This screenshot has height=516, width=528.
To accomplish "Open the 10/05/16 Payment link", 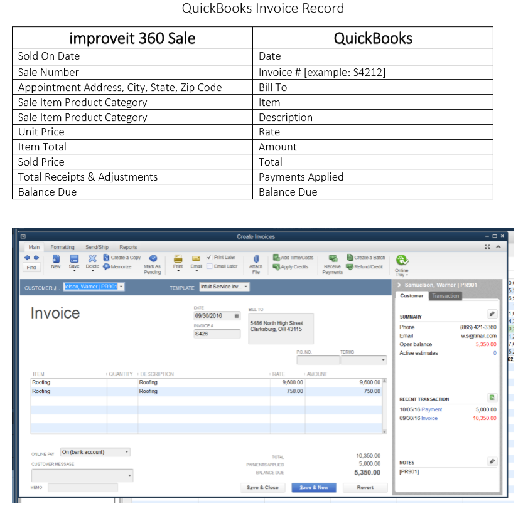I will coord(431,409).
